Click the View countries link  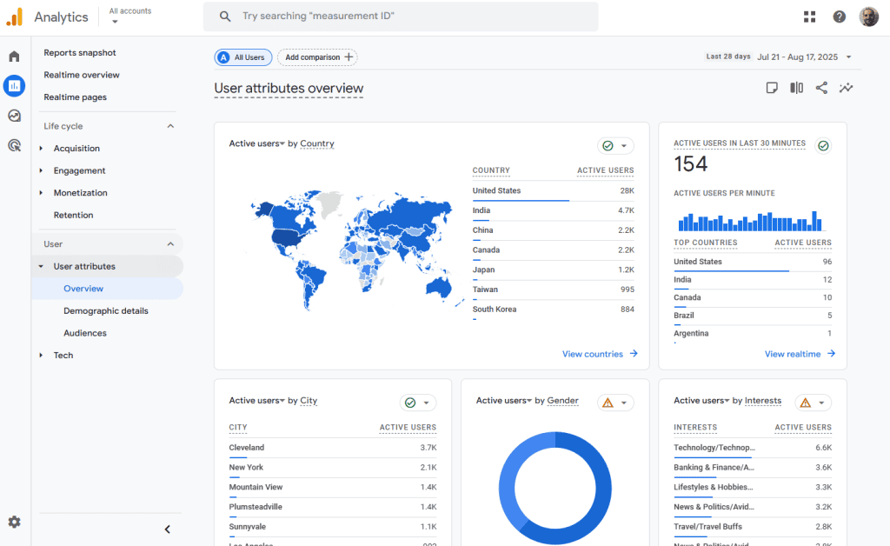coord(599,354)
